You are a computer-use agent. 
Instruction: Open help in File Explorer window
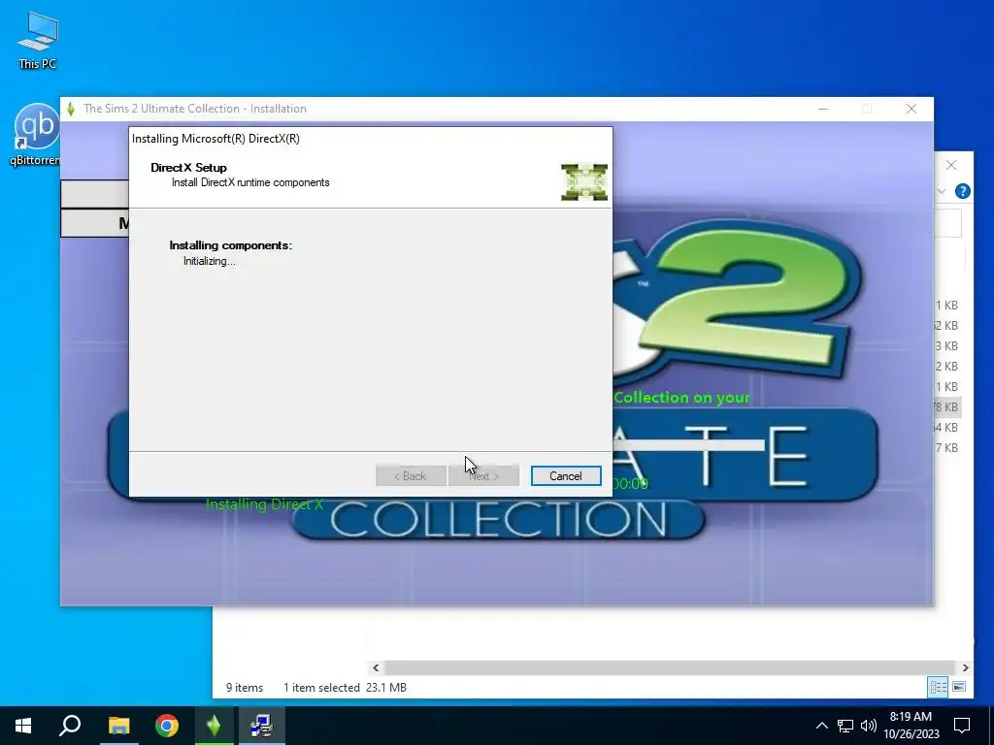point(962,191)
